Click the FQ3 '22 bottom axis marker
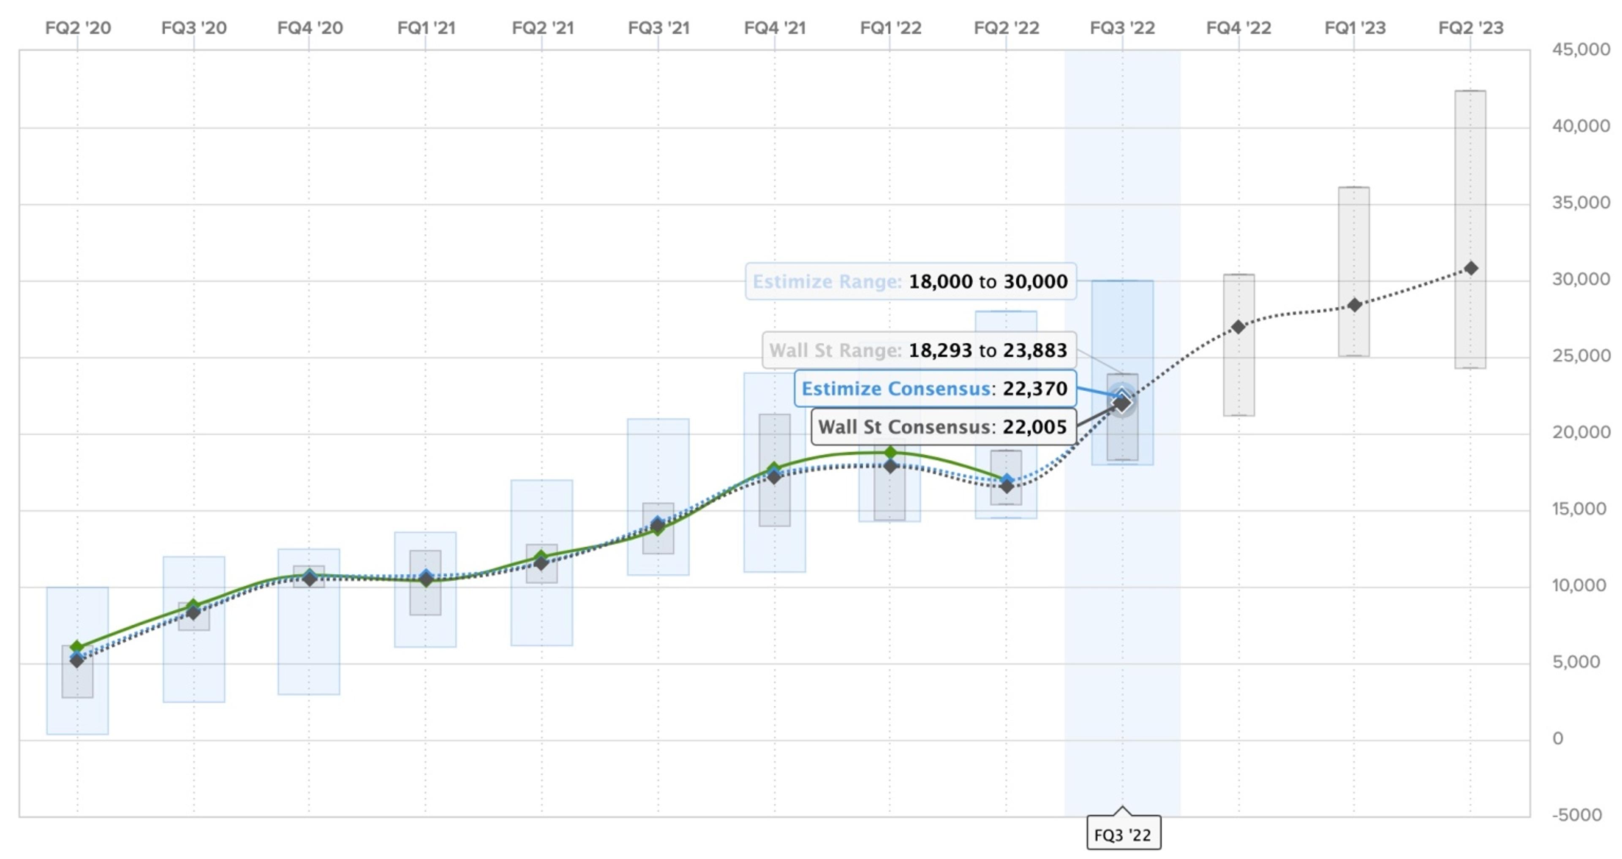The image size is (1622, 859). (x=1123, y=835)
